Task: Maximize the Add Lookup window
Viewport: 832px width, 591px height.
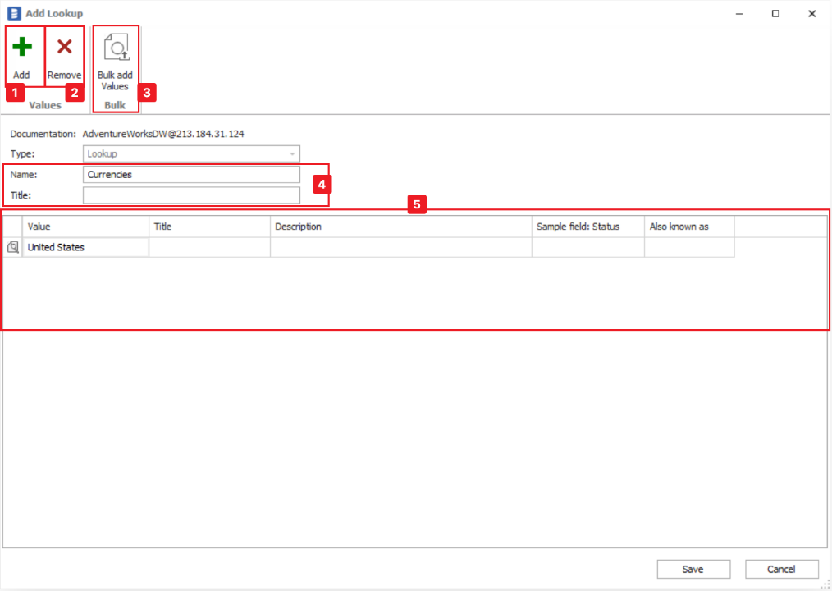Action: [775, 13]
